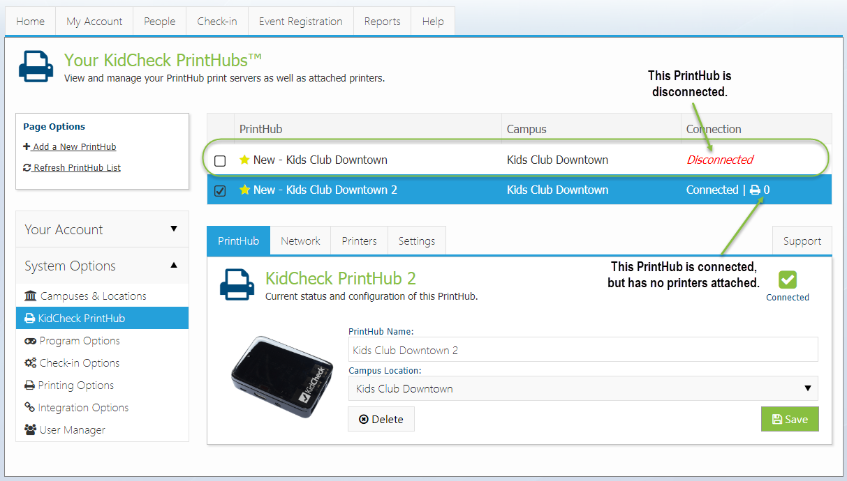Click the star icon beside New - Kids Club Downtown
Screen dimensions: 847x481
point(244,160)
